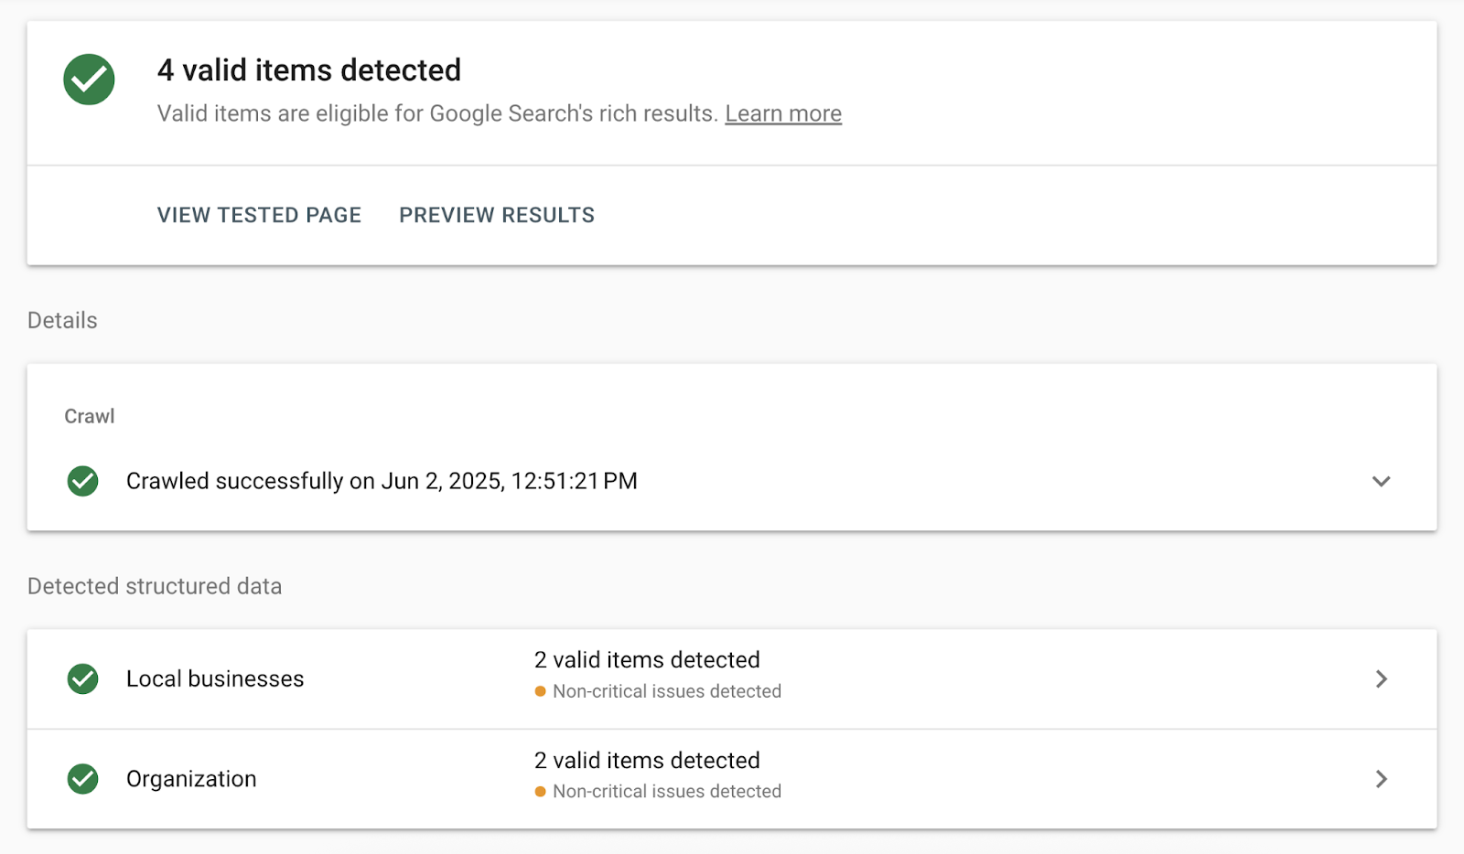Click the orange warning dot under Organization
This screenshot has height=854, width=1464.
click(540, 792)
